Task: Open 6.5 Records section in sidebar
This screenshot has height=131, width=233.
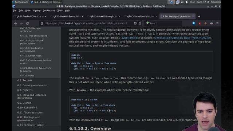Action: (25, 80)
